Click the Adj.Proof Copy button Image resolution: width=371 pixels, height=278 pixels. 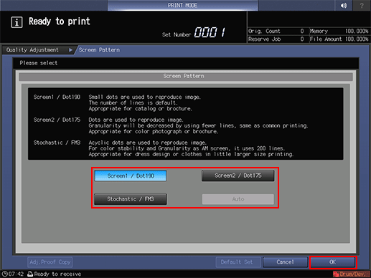click(x=50, y=262)
